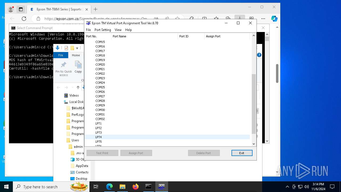The width and height of the screenshot is (341, 192).
Task: Open the Home tab in File Explorer
Action: [76, 55]
